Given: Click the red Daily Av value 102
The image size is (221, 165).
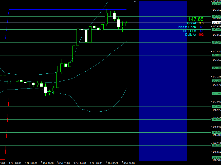Looking at the screenshot, I should pyautogui.click(x=201, y=35).
